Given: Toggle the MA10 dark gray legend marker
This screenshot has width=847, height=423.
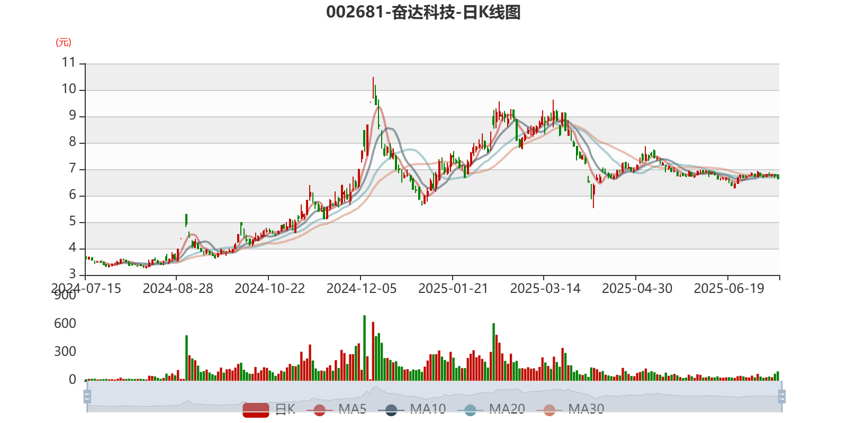Looking at the screenshot, I should (x=391, y=409).
